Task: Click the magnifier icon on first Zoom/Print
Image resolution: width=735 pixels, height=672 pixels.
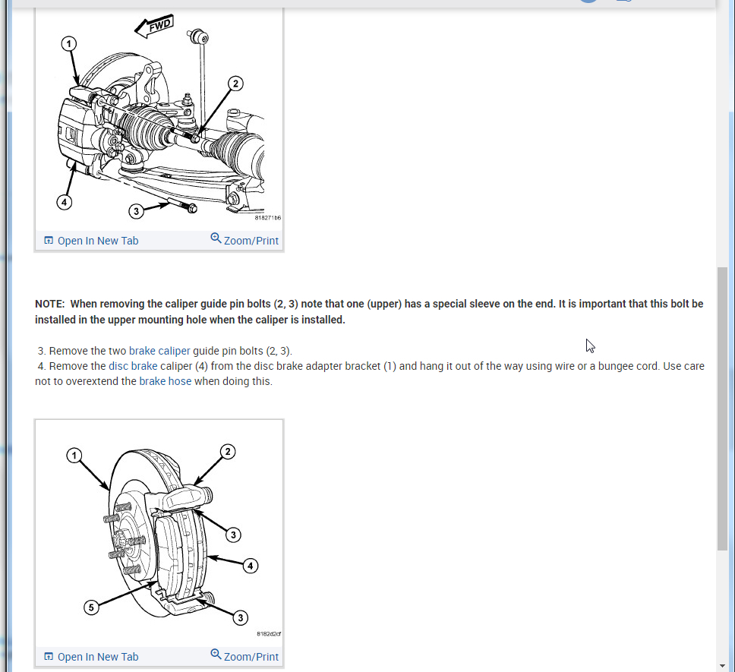Action: tap(216, 238)
